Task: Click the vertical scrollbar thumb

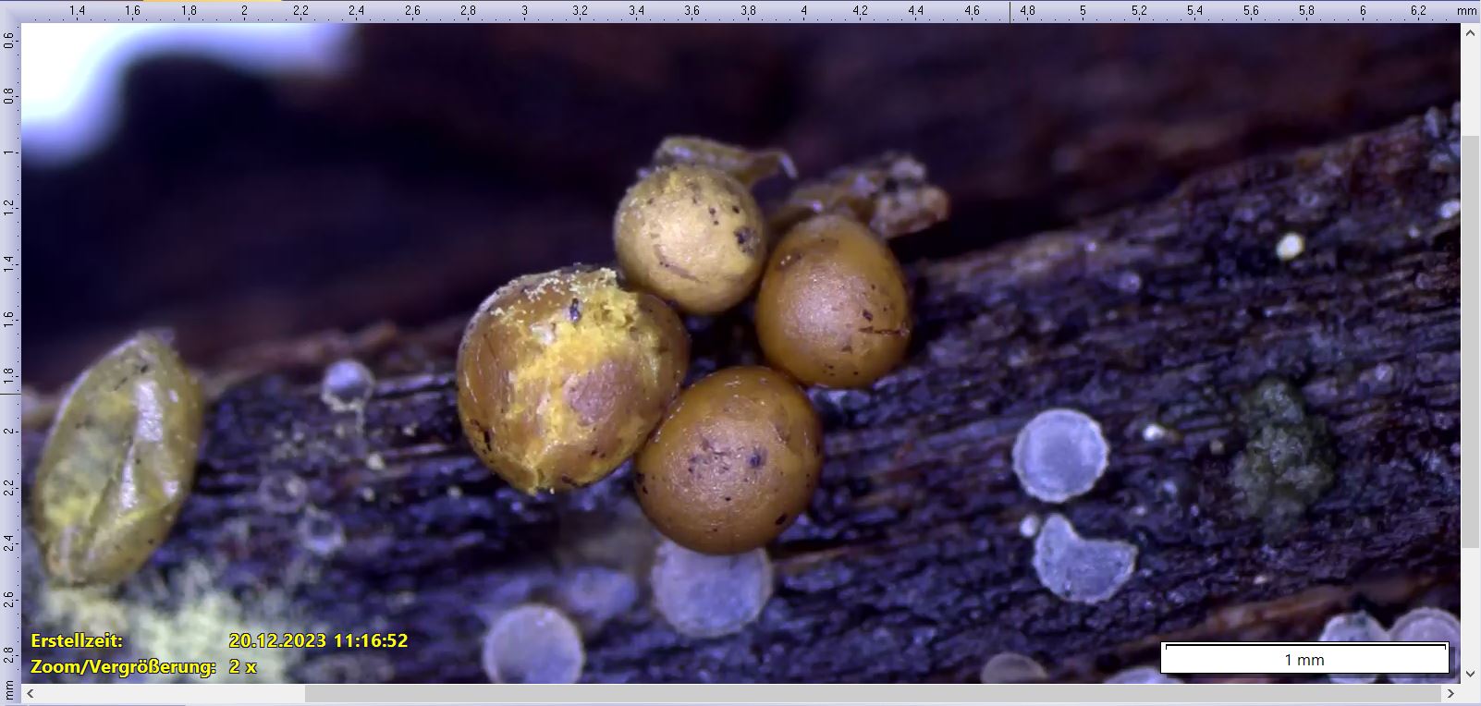Action: tap(1470, 342)
